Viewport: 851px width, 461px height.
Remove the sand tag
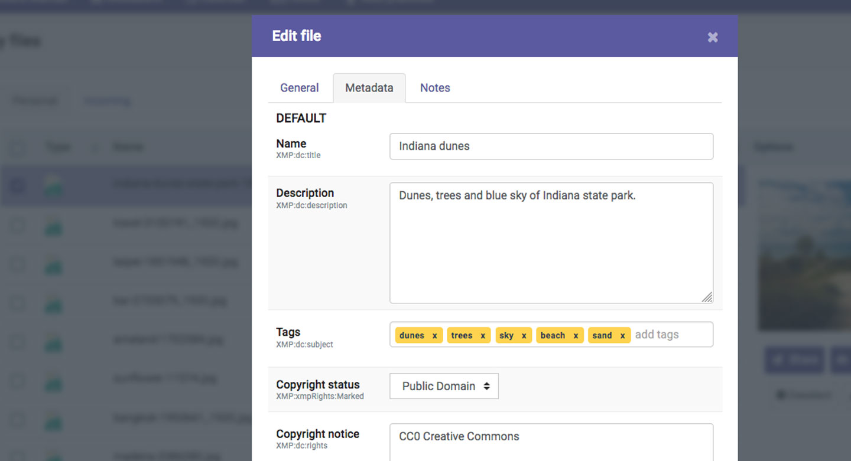tap(622, 336)
